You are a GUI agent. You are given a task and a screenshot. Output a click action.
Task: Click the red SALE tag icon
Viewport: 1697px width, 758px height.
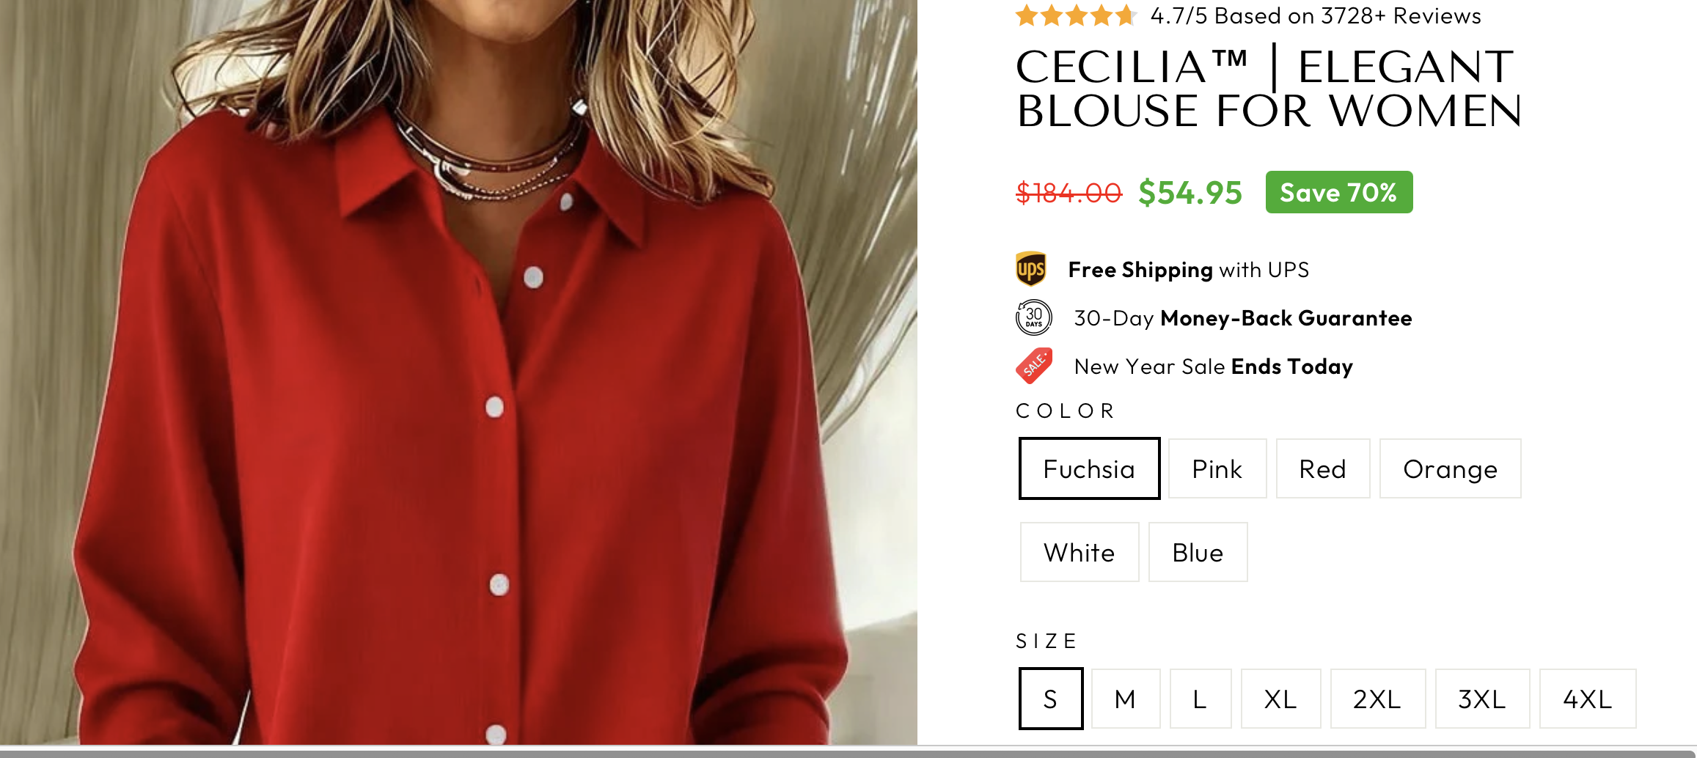click(1034, 365)
